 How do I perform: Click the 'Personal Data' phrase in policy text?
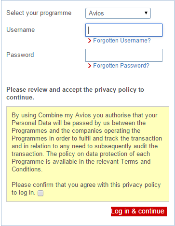pos(31,123)
